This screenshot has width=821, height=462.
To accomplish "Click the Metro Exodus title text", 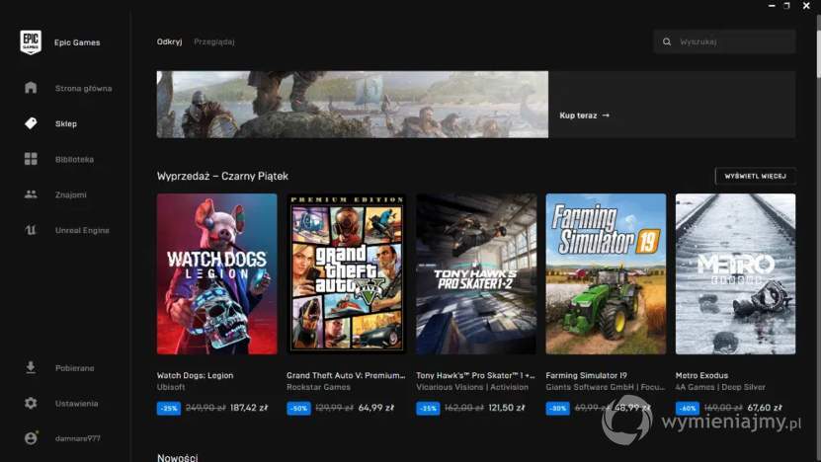I will point(701,375).
